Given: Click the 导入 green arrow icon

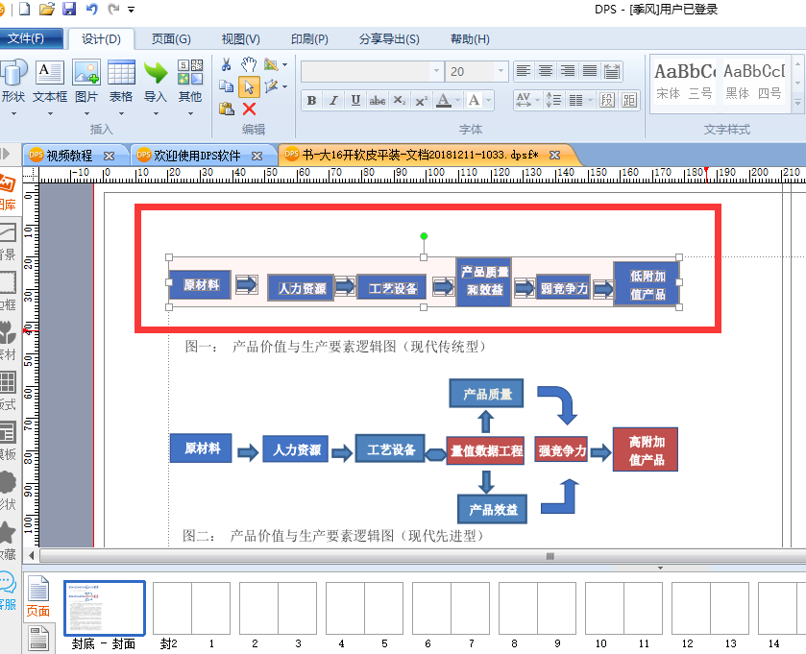Looking at the screenshot, I should [x=156, y=72].
